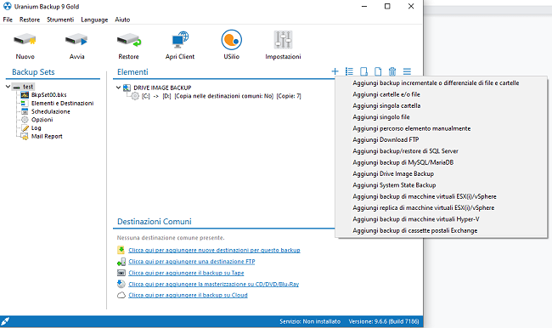Select the test backup set

[x=28, y=87]
